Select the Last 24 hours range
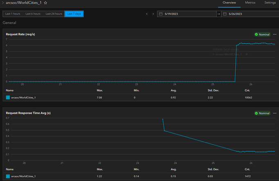 tap(54, 14)
